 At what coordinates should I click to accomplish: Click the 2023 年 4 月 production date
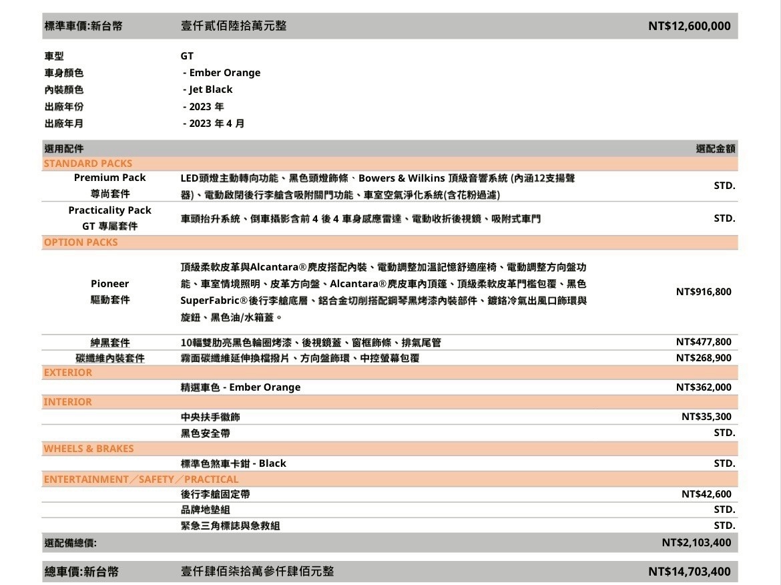(214, 124)
